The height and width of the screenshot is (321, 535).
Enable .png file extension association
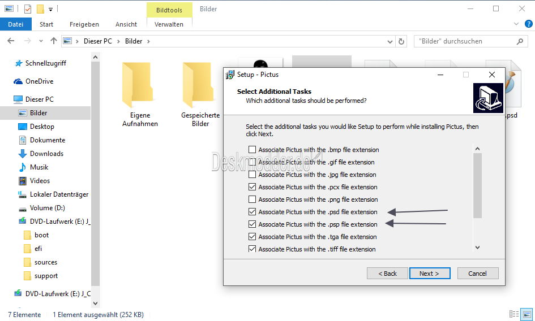tap(252, 199)
